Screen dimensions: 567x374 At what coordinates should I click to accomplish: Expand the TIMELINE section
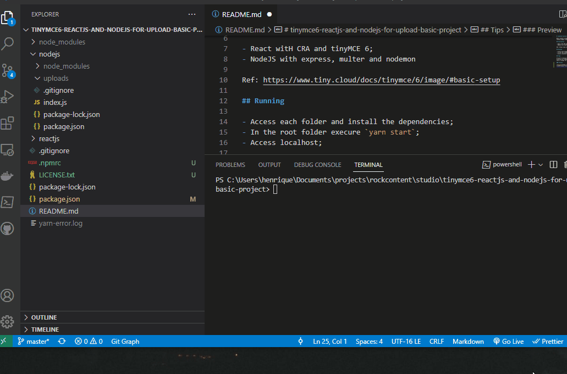point(112,330)
